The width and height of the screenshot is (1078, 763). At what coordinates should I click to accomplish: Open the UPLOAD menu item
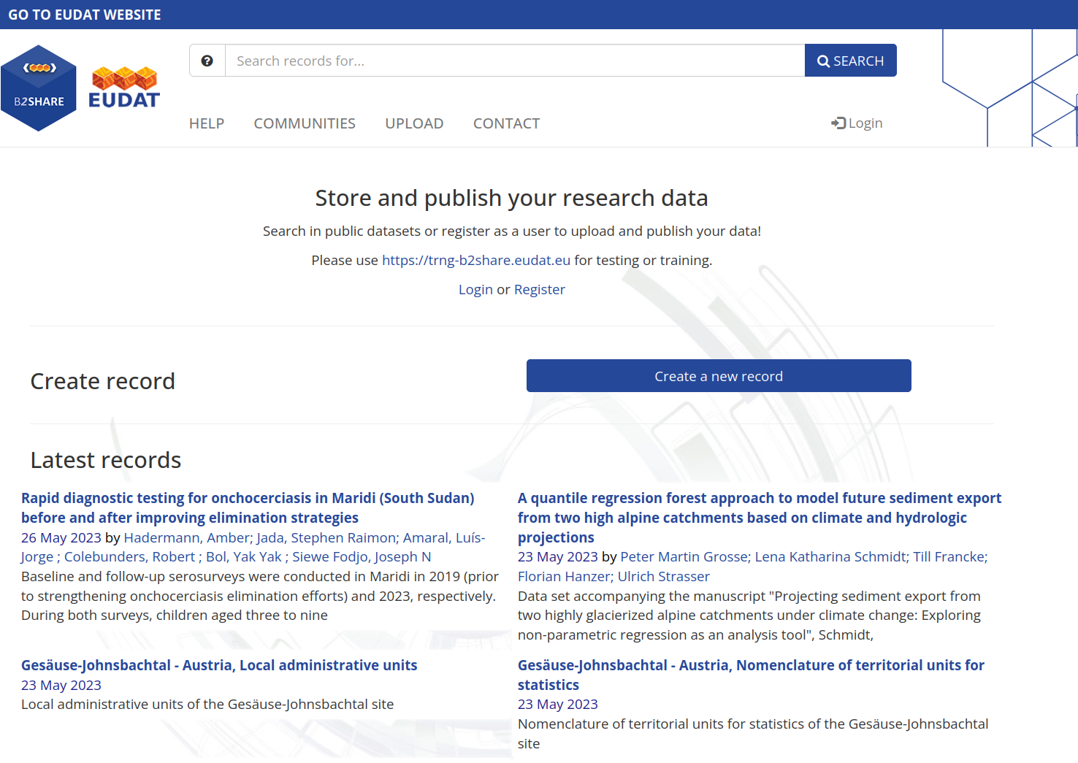point(414,123)
